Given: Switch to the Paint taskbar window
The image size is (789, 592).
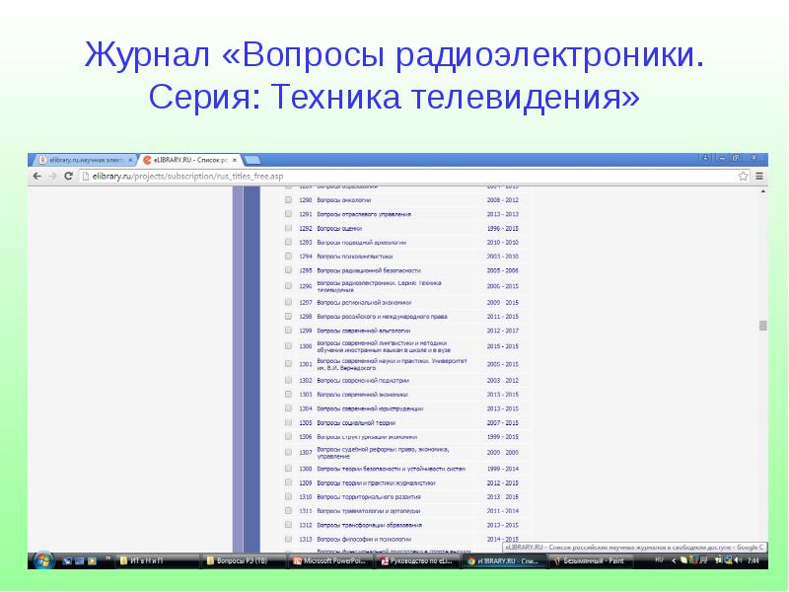Looking at the screenshot, I should point(592,560).
